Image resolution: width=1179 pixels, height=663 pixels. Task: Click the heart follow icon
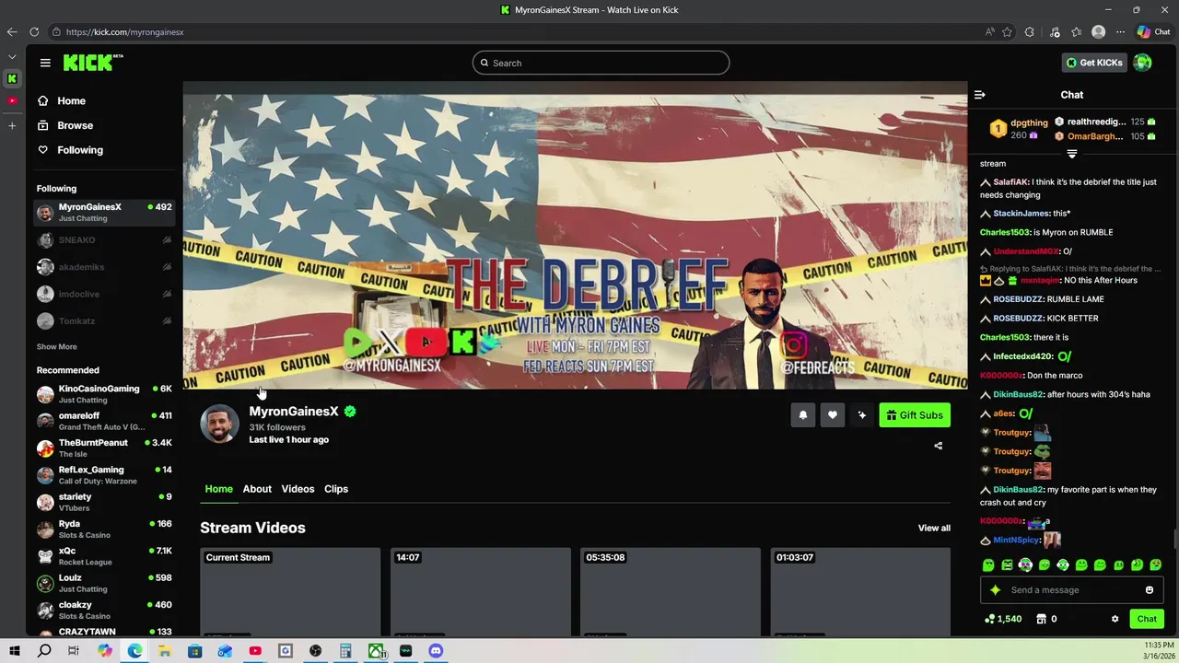[x=832, y=415]
